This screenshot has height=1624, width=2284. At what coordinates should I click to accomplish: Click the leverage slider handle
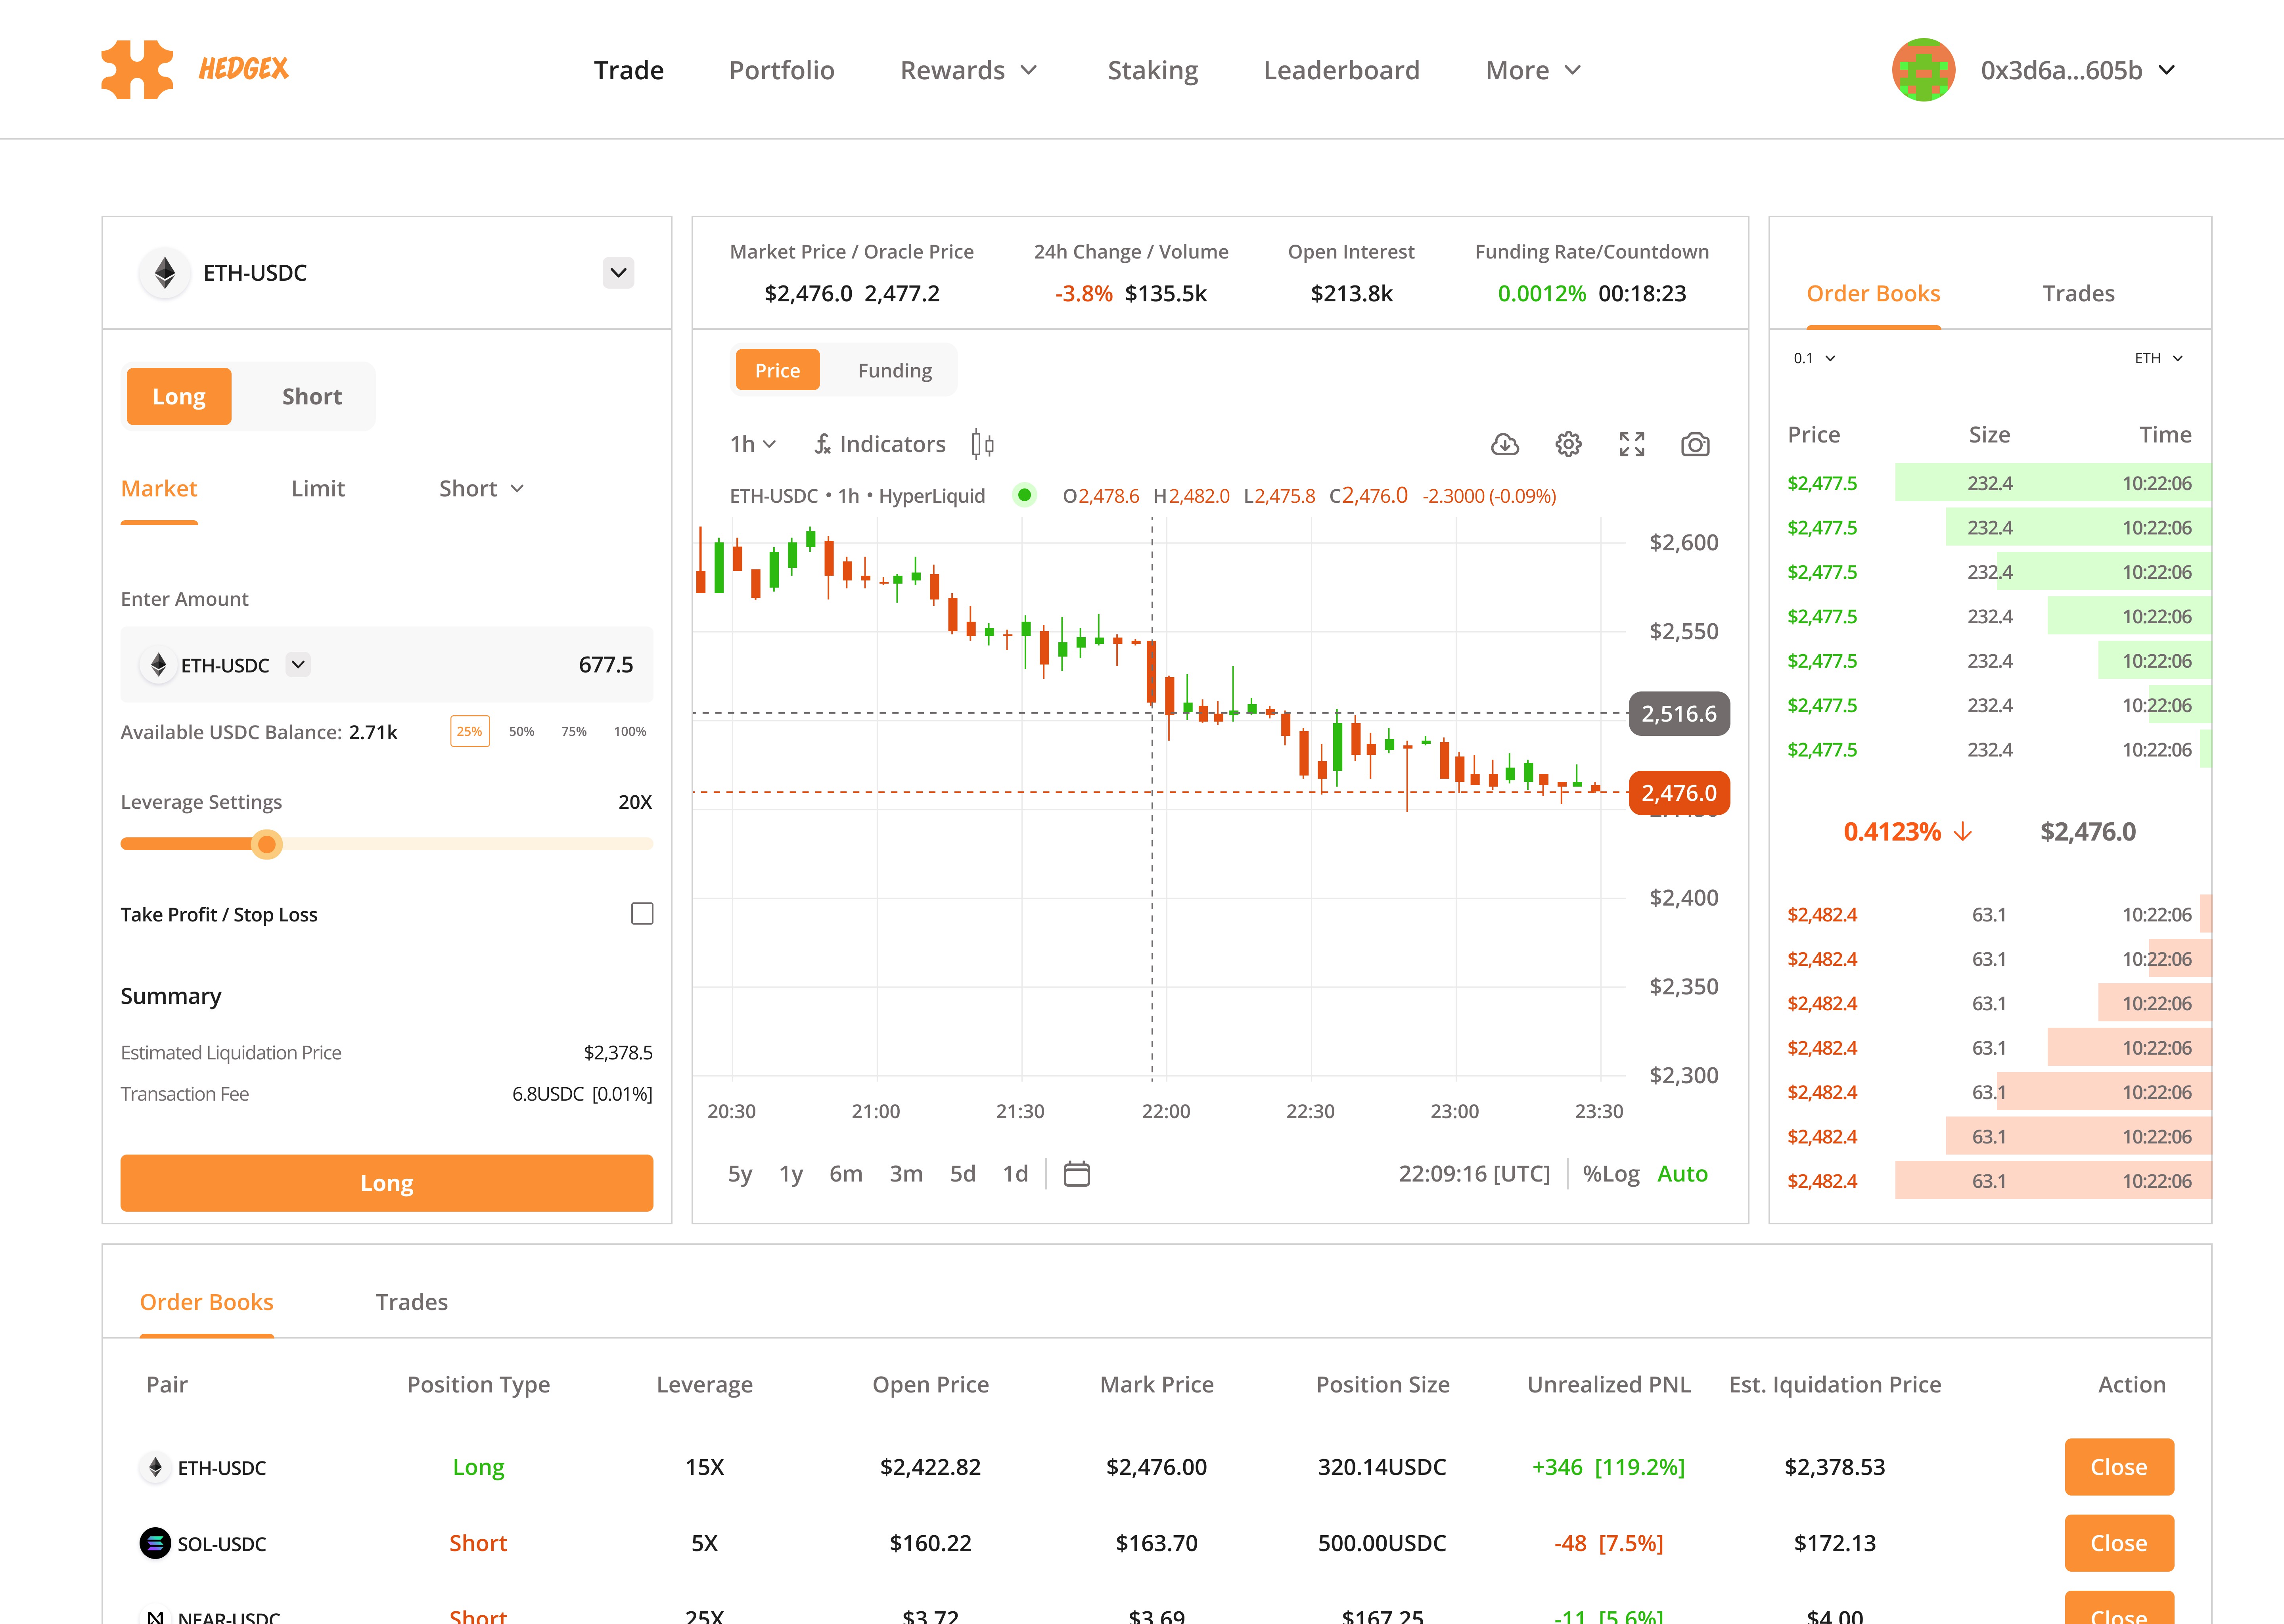point(266,844)
